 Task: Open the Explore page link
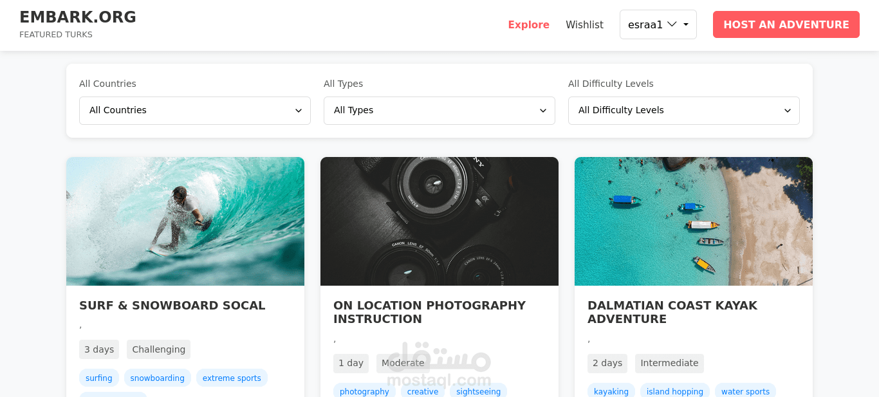528,24
